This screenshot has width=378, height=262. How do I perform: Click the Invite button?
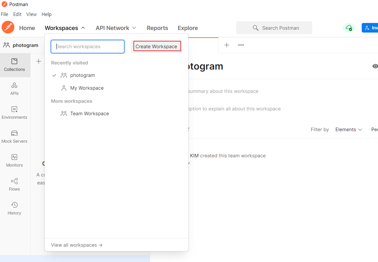(x=370, y=28)
